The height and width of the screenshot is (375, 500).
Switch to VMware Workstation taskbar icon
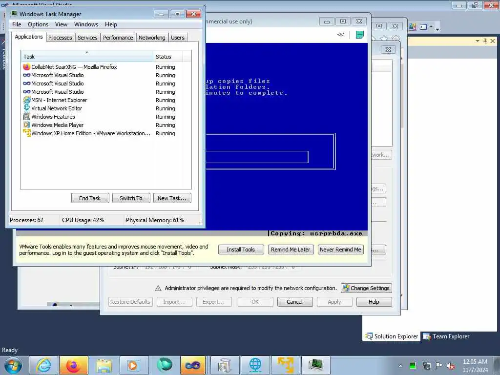pyautogui.click(x=285, y=365)
